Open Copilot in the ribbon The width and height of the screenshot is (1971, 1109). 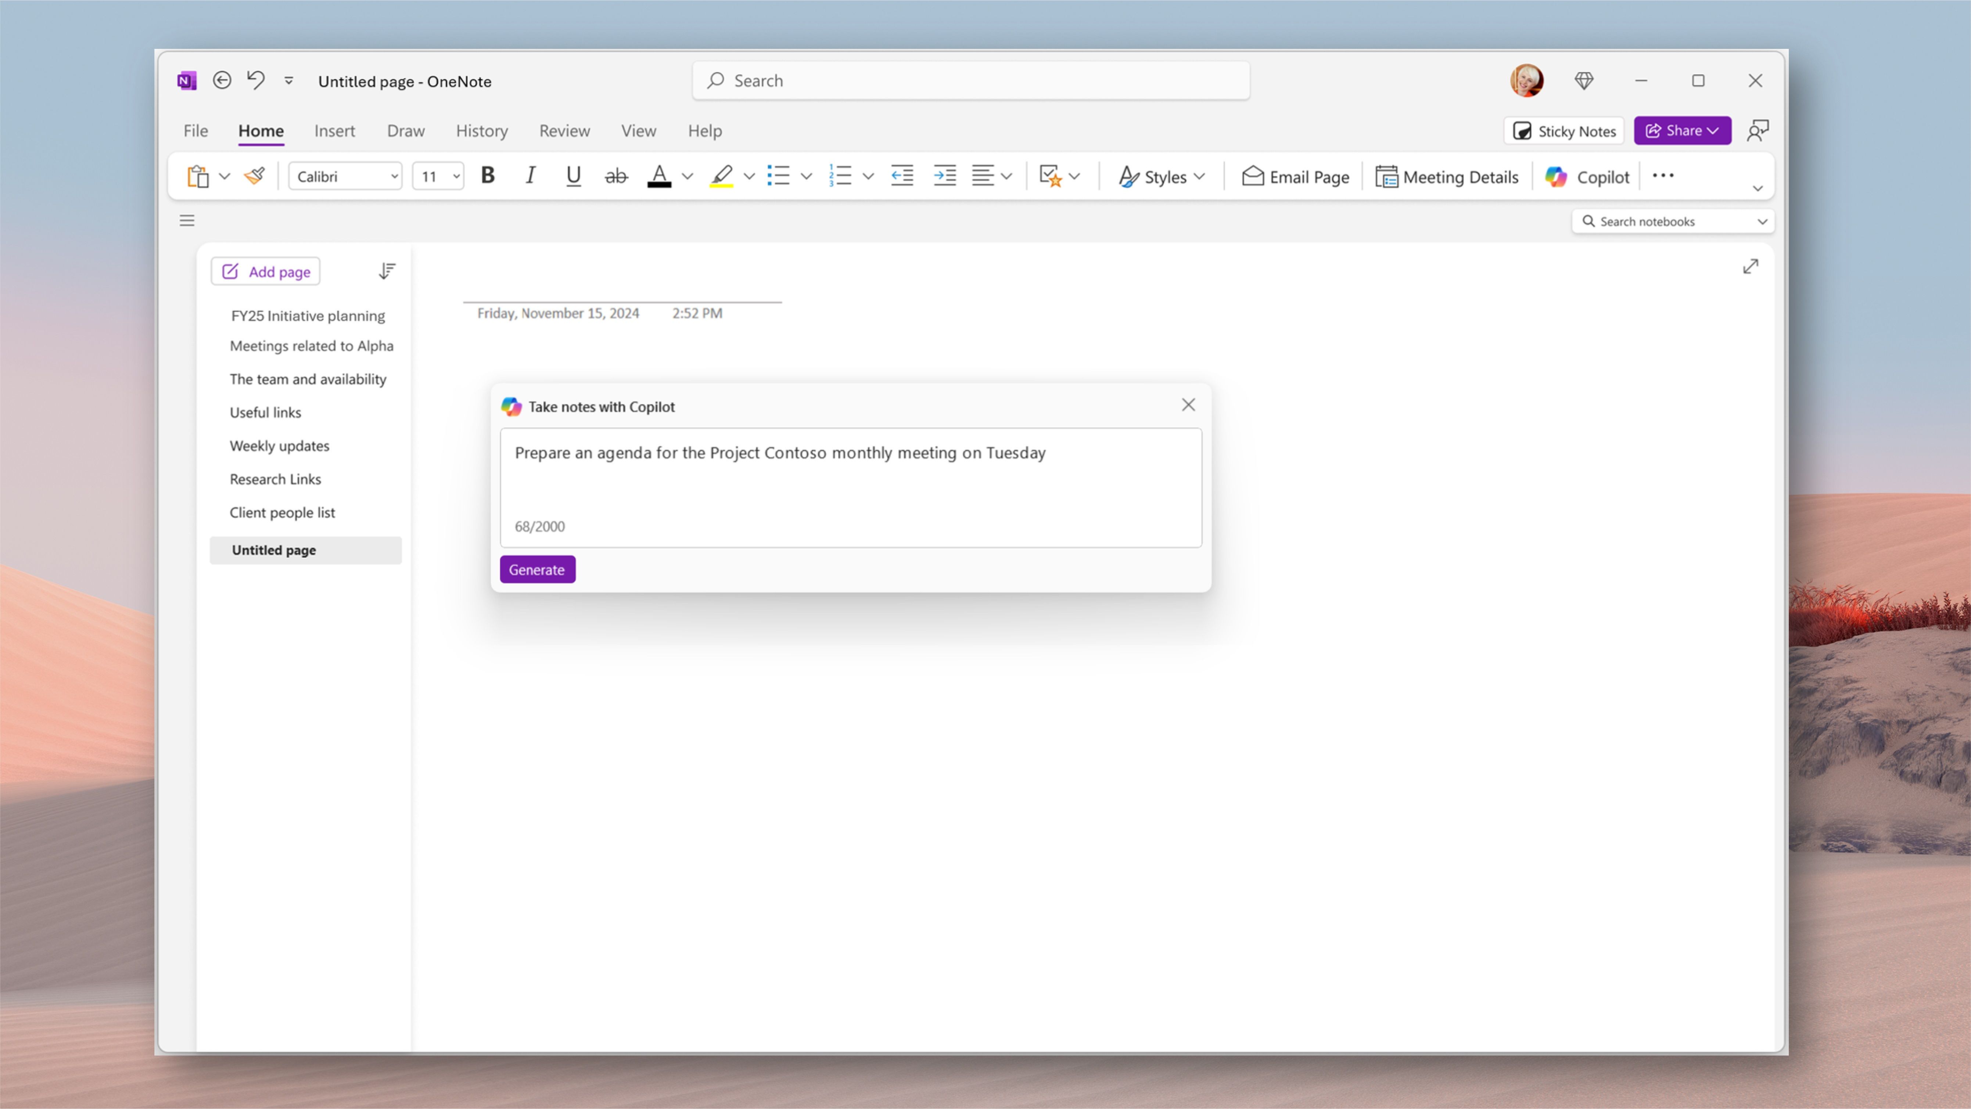pos(1588,177)
